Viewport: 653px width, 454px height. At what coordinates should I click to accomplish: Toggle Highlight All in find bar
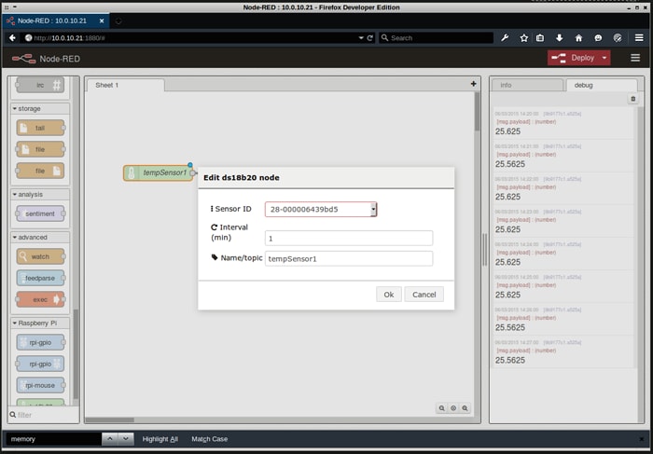coord(160,438)
